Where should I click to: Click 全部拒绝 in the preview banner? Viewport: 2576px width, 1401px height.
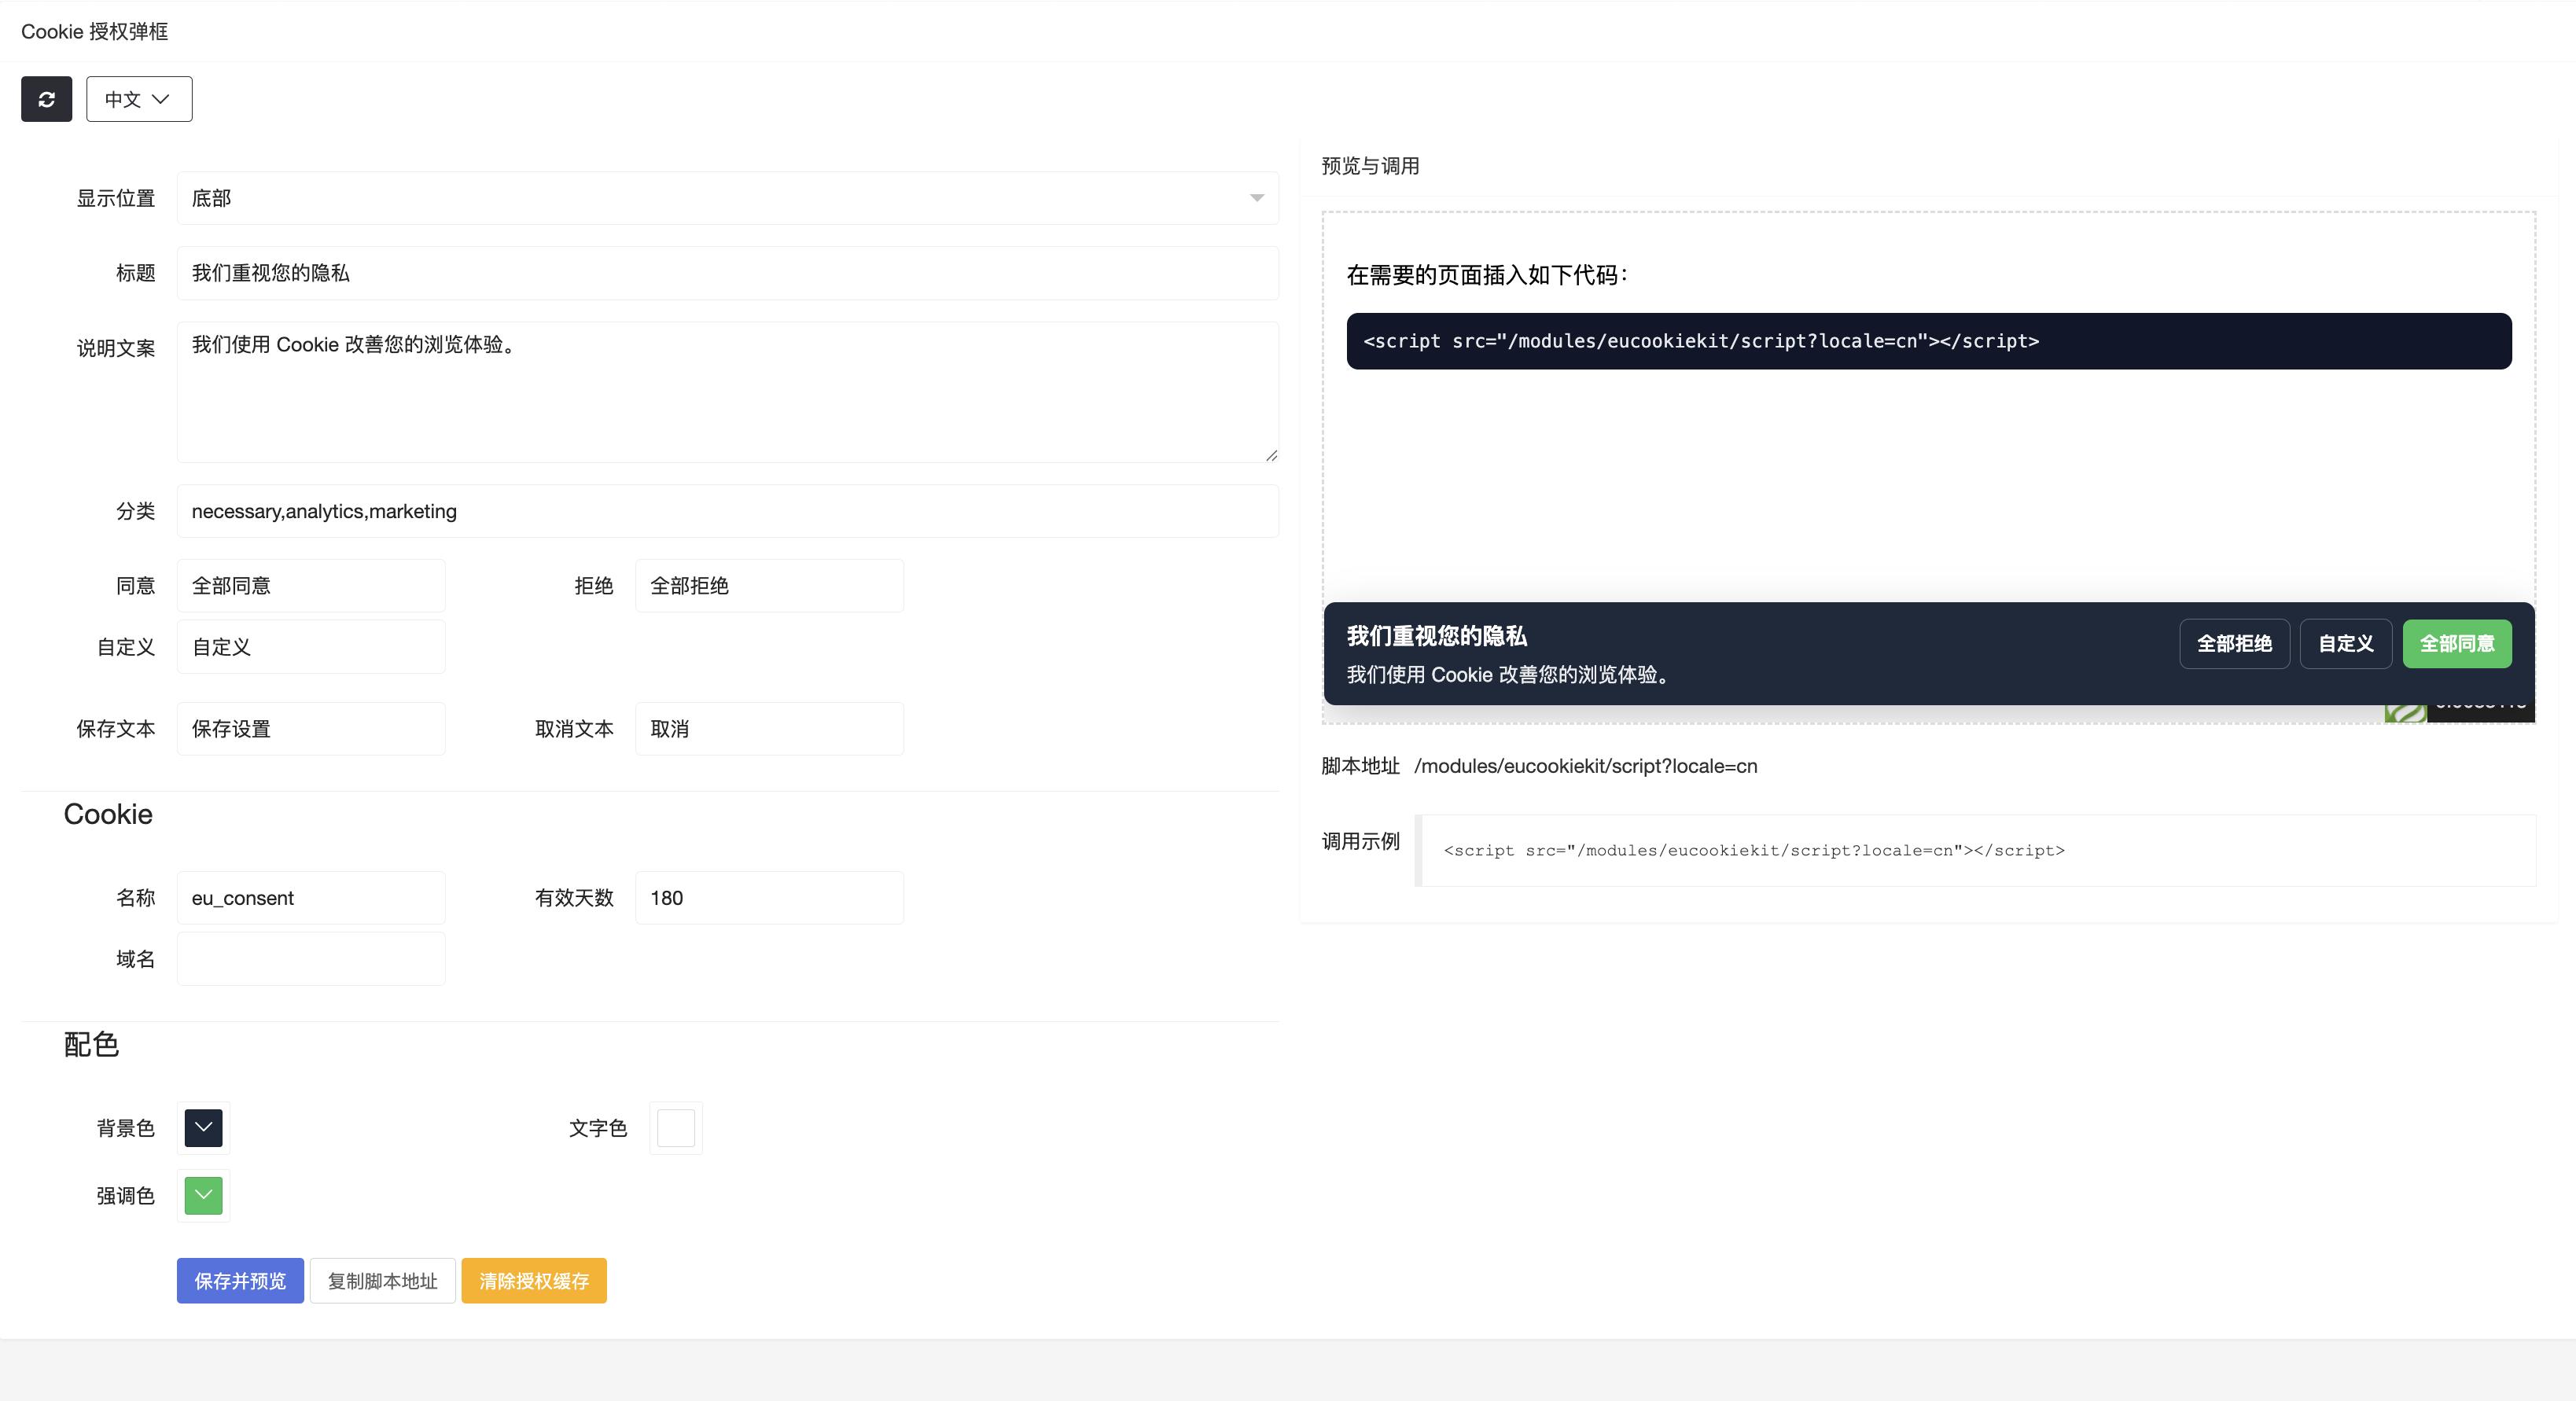click(2235, 644)
